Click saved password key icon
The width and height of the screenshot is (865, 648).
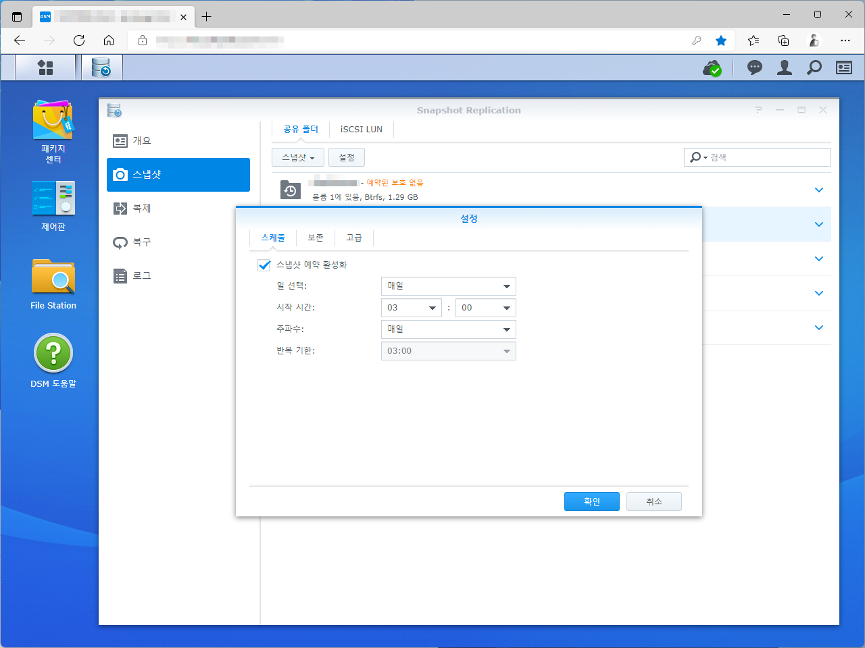[x=697, y=40]
